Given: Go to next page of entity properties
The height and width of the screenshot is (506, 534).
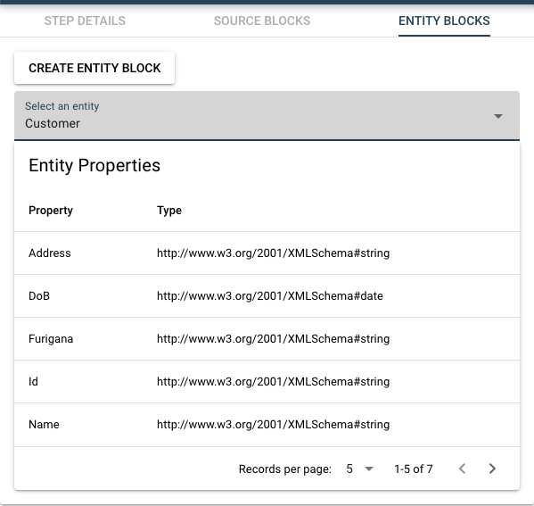Looking at the screenshot, I should (492, 469).
